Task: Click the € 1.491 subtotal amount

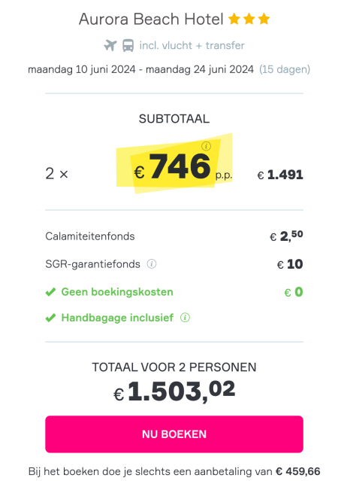Action: point(280,175)
